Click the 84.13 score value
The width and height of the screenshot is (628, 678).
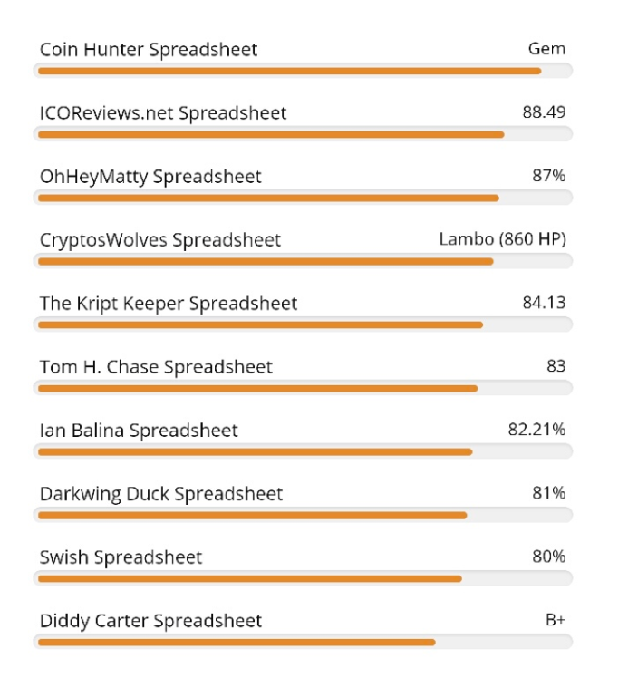coord(544,303)
